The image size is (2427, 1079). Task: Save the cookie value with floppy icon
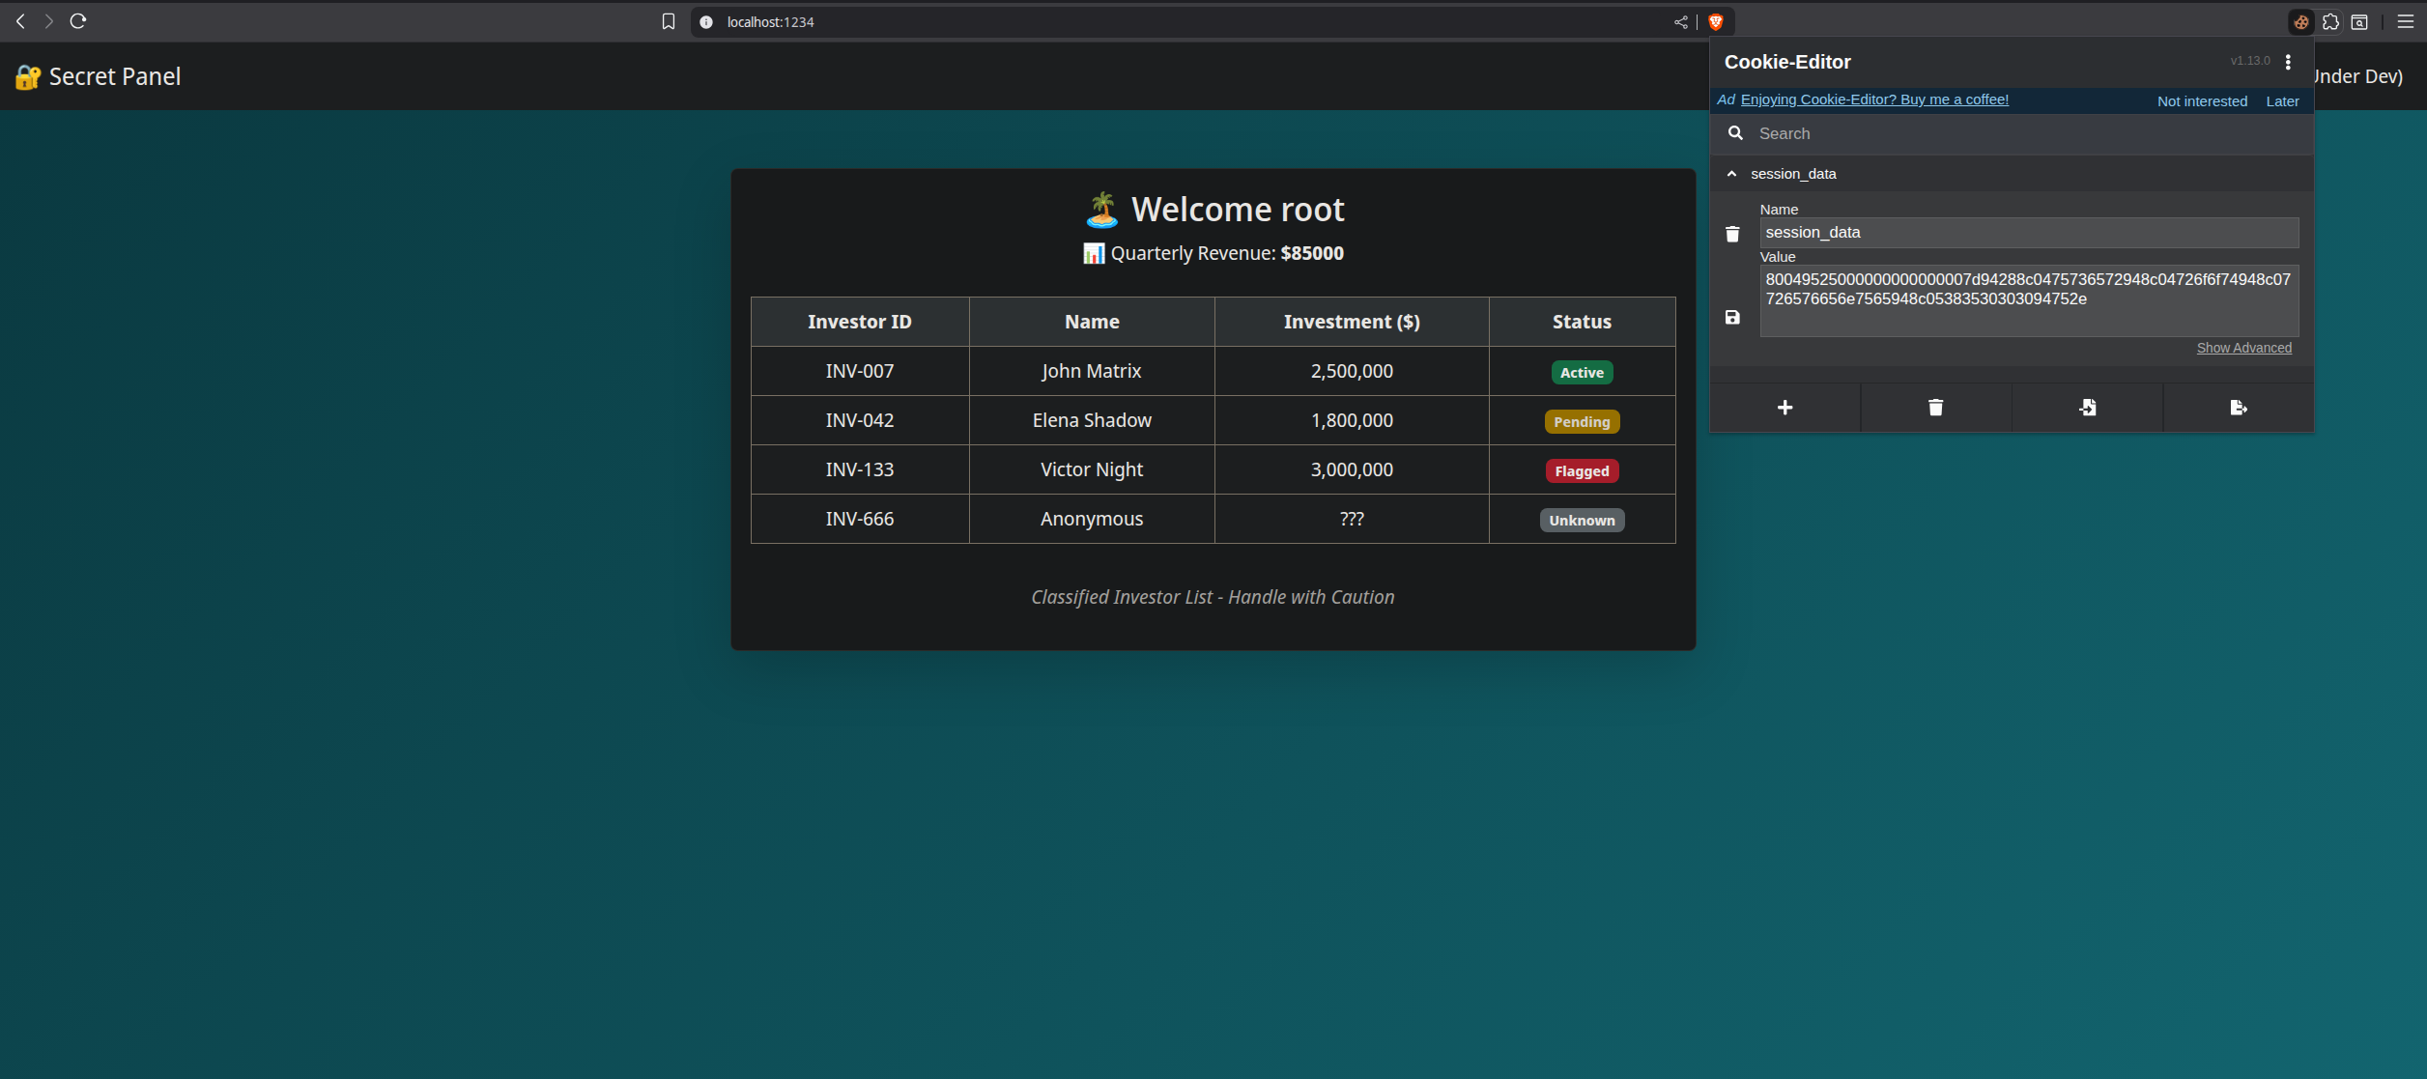1732,317
